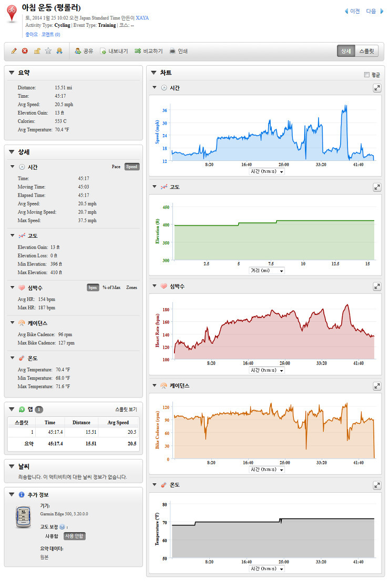Collapse 시간 section in details panel
Screen dimensions: 389x581
tap(12, 167)
